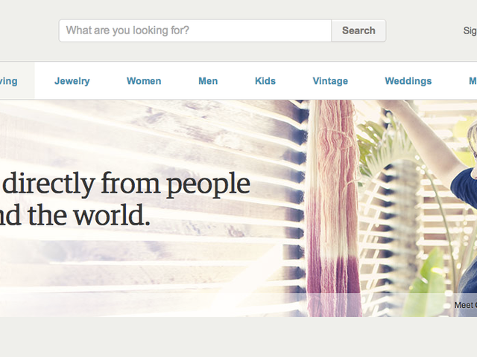This screenshot has width=477, height=357.
Task: Browse the Vintage category
Action: click(x=330, y=81)
